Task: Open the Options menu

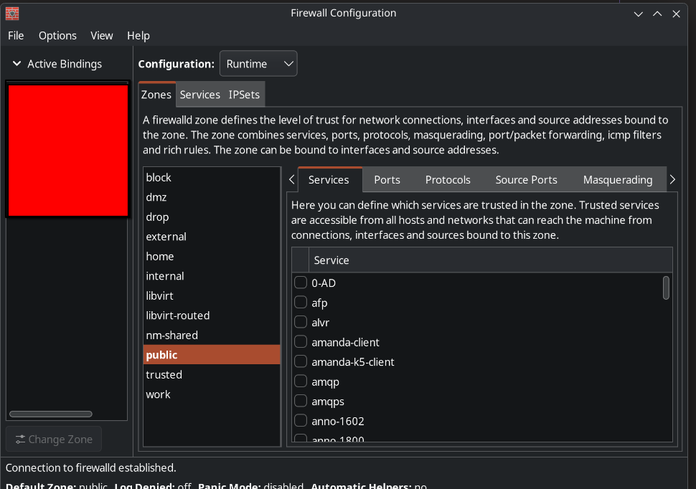Action: [57, 35]
